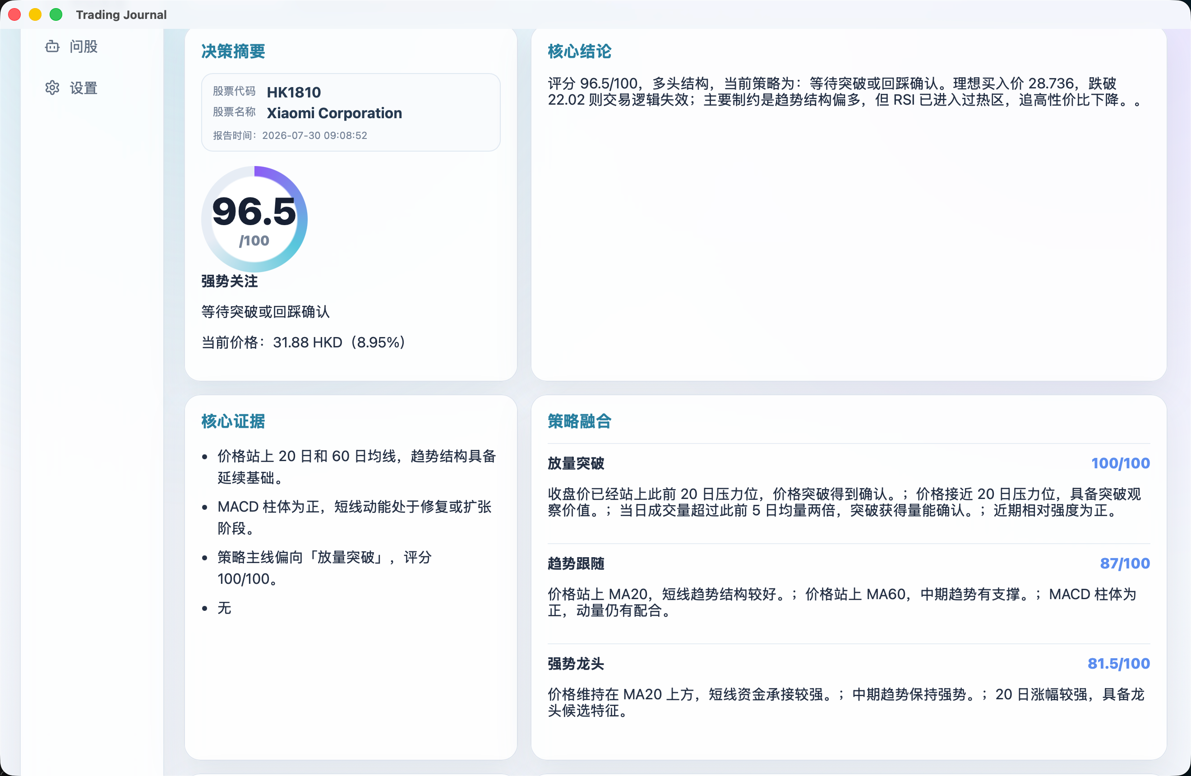Click the 决策摘要 card heading
Image resolution: width=1191 pixels, height=776 pixels.
pyautogui.click(x=233, y=51)
